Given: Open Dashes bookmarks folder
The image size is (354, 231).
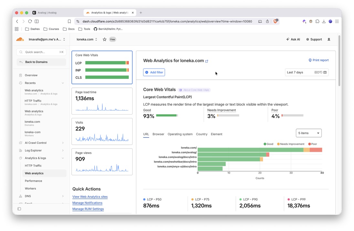Looking at the screenshot, I should pos(32,29).
